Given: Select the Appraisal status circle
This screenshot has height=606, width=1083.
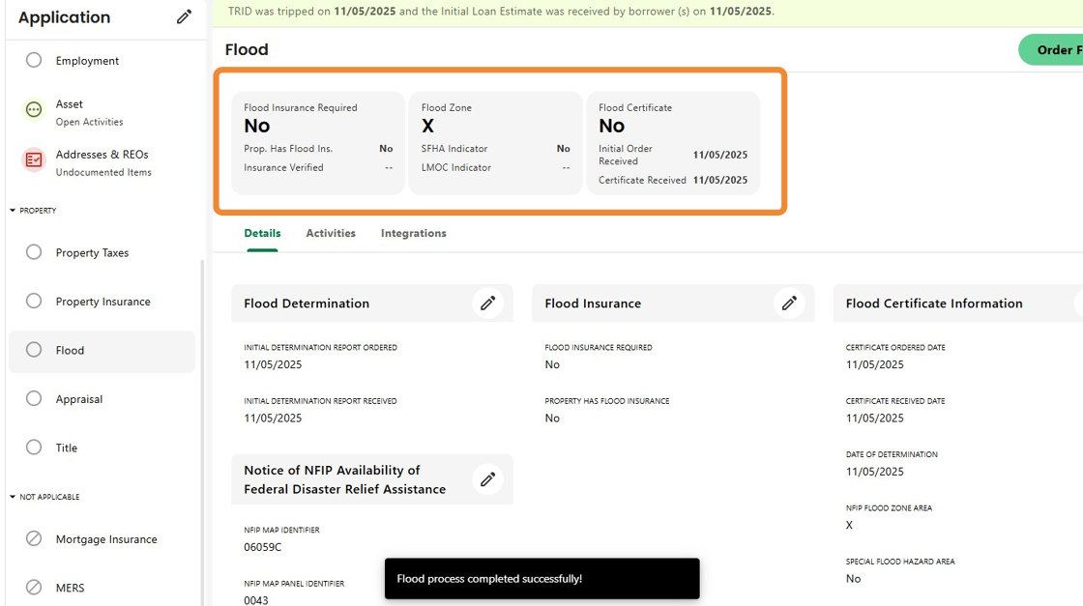Looking at the screenshot, I should click(x=34, y=398).
